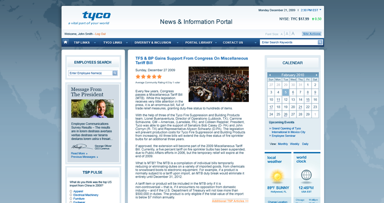Image resolution: width=384 pixels, height=203 pixels.
Task: Select February 6 on the calendar
Action: click(x=293, y=92)
